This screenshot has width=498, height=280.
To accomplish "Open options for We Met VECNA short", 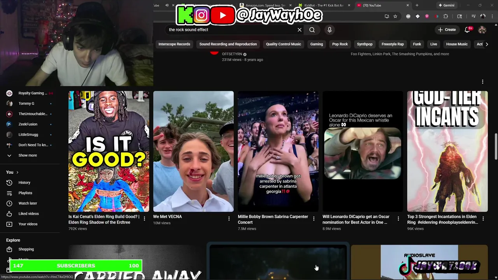I will [229, 219].
